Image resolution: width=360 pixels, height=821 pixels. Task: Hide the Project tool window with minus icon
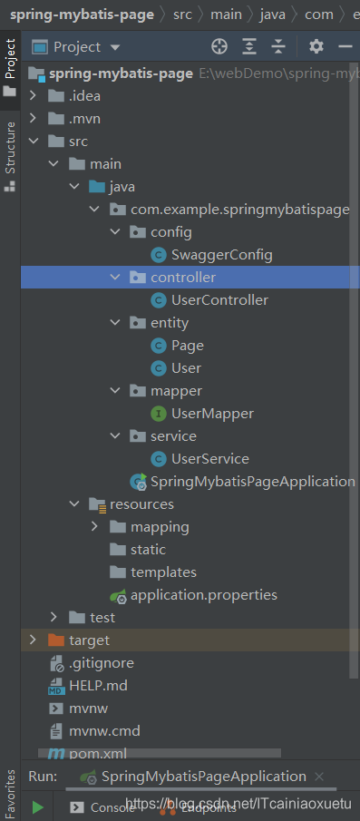coord(345,47)
